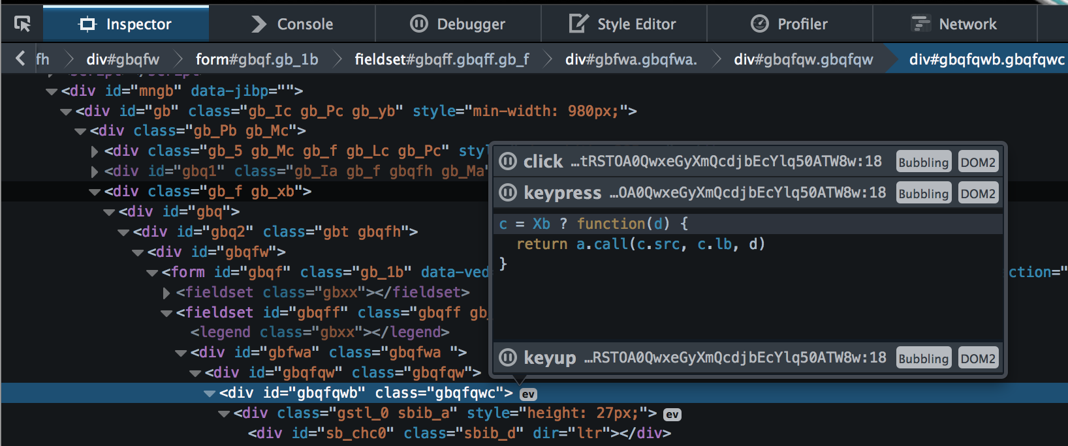Collapse the div class="gb_Pb gb_Mc" node
The width and height of the screenshot is (1068, 446).
pos(80,132)
